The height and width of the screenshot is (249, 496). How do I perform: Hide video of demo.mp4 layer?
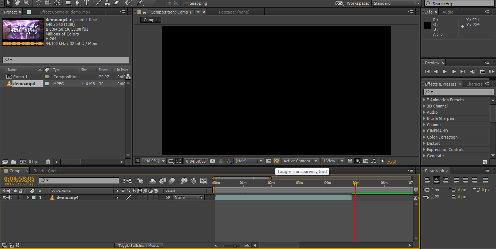coord(4,197)
